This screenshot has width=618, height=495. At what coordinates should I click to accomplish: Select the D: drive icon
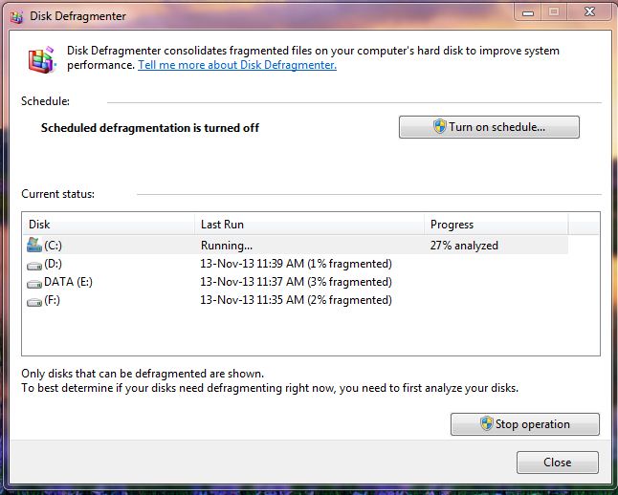34,266
